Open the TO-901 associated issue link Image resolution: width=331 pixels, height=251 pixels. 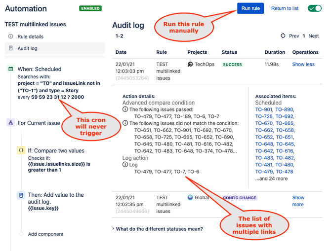pyautogui.click(x=264, y=109)
